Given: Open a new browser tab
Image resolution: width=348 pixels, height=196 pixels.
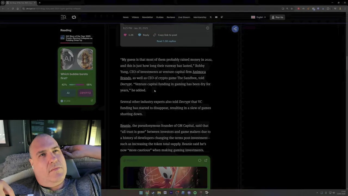Looking at the screenshot, I should (40, 3).
